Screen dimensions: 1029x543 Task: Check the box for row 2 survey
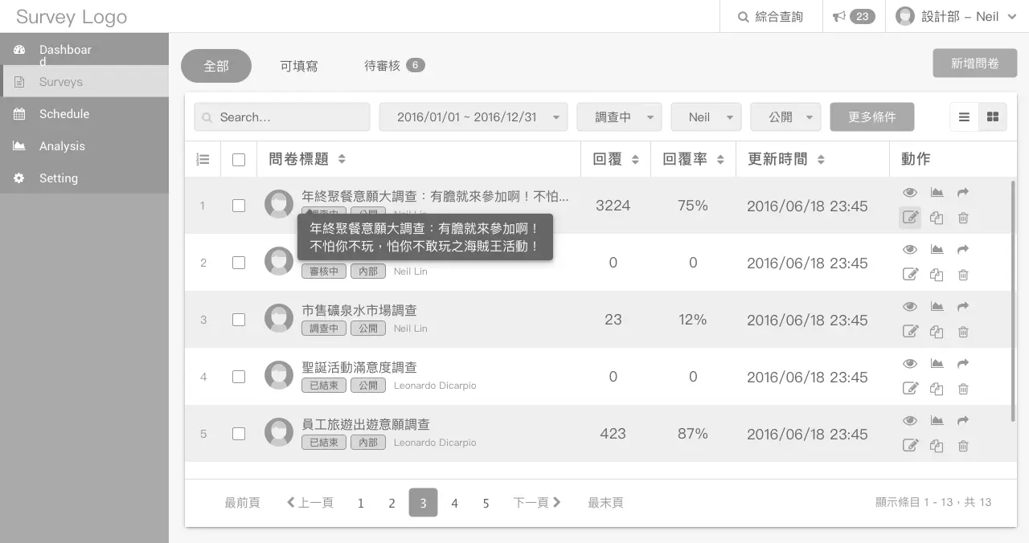[239, 263]
